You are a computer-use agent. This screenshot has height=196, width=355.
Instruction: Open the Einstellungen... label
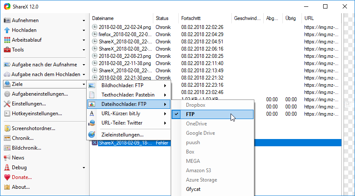(x=29, y=104)
